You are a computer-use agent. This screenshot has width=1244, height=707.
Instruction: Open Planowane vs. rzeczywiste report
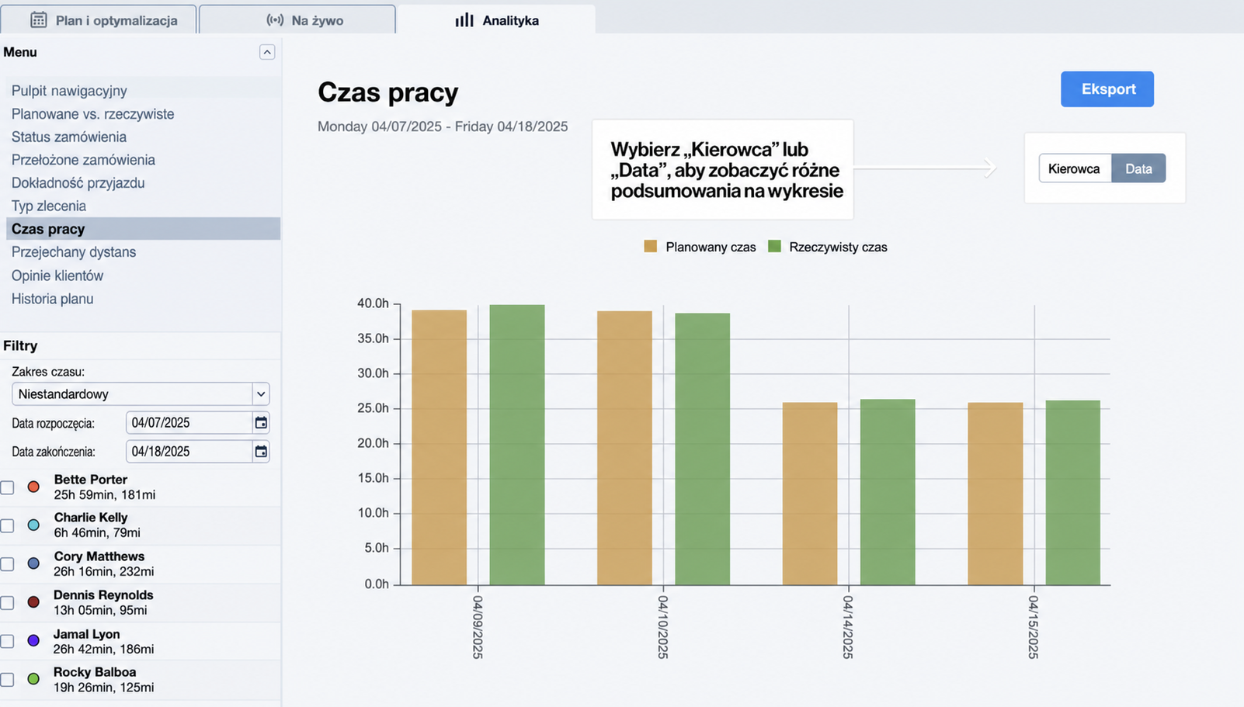[92, 114]
